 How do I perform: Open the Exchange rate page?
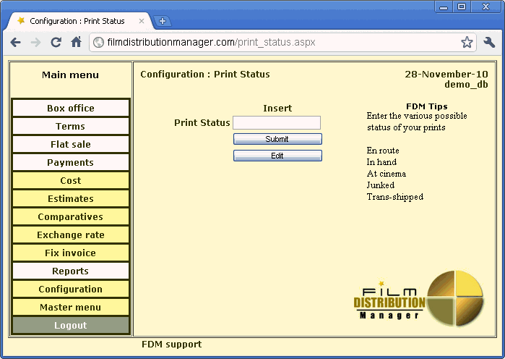pyautogui.click(x=71, y=235)
